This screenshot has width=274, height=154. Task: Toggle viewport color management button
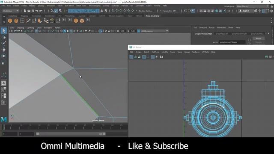139,31
